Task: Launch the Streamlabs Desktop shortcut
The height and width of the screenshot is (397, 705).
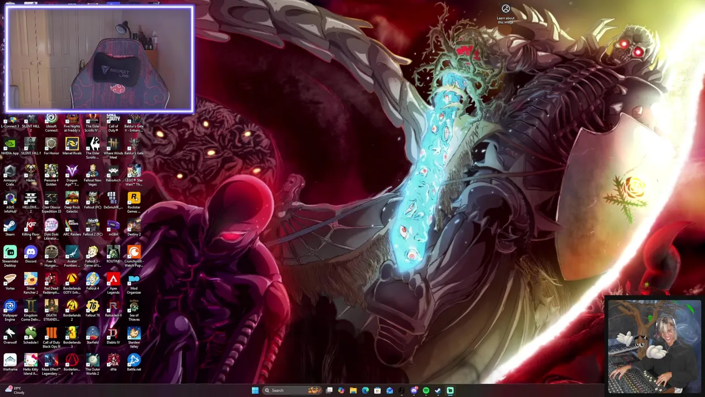Action: point(10,257)
